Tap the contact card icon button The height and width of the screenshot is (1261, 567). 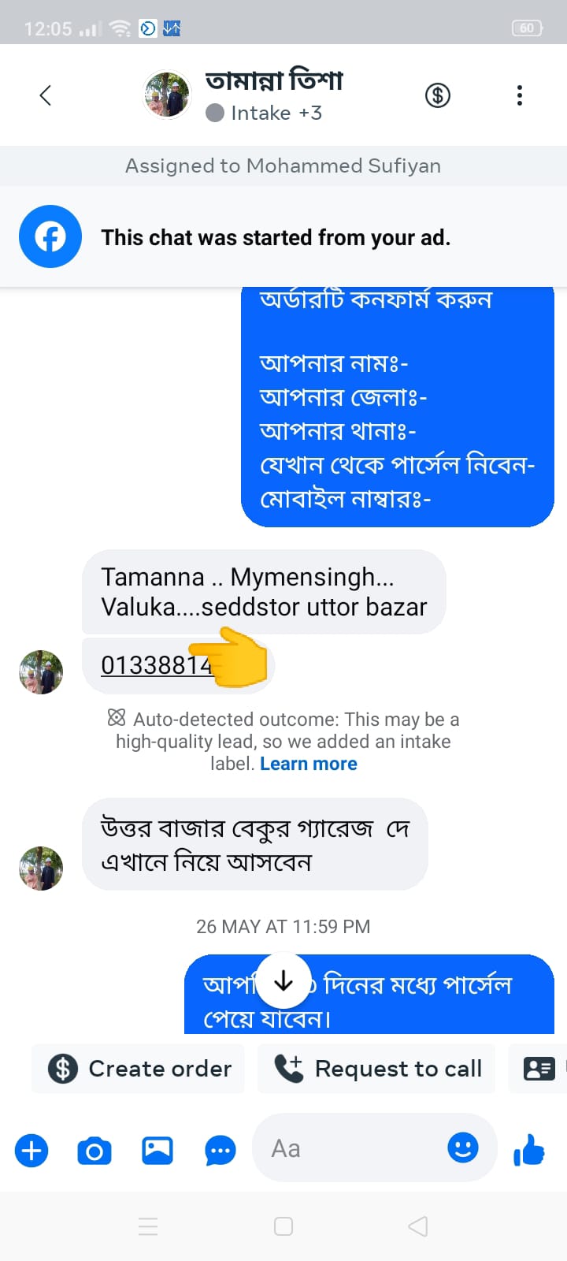point(539,1069)
